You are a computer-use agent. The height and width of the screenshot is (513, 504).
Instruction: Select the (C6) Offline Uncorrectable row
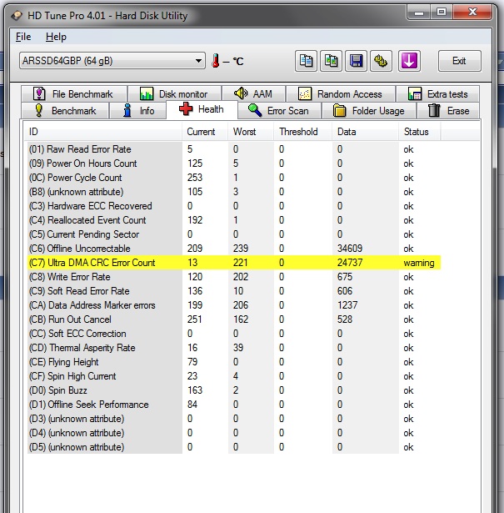(x=234, y=249)
